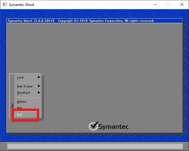189x151 pixels.
Task: Minimize the Symantec Ghost window
Action: [x=155, y=5]
